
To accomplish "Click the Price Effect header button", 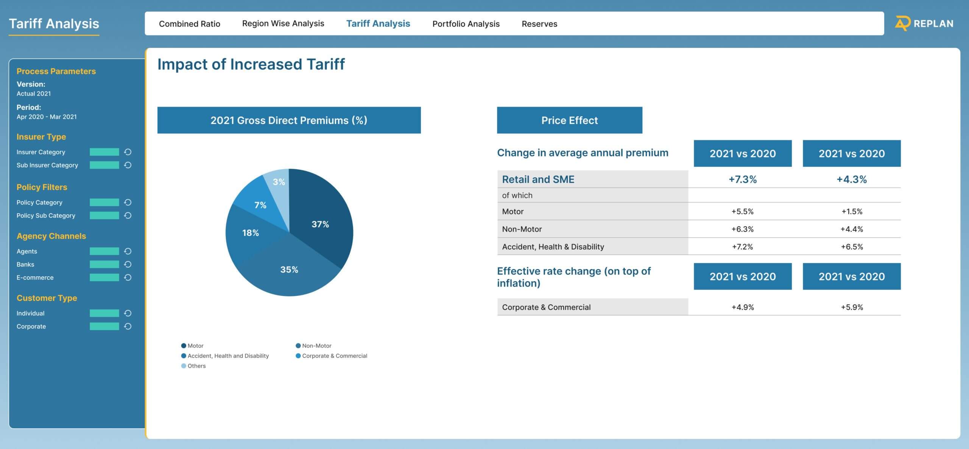I will 569,120.
